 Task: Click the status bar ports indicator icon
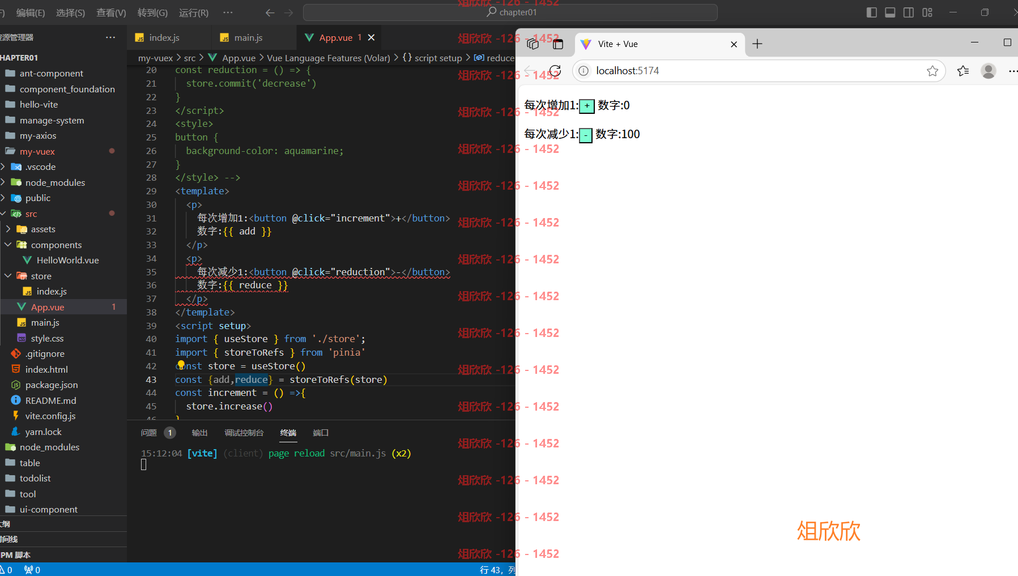[32, 570]
